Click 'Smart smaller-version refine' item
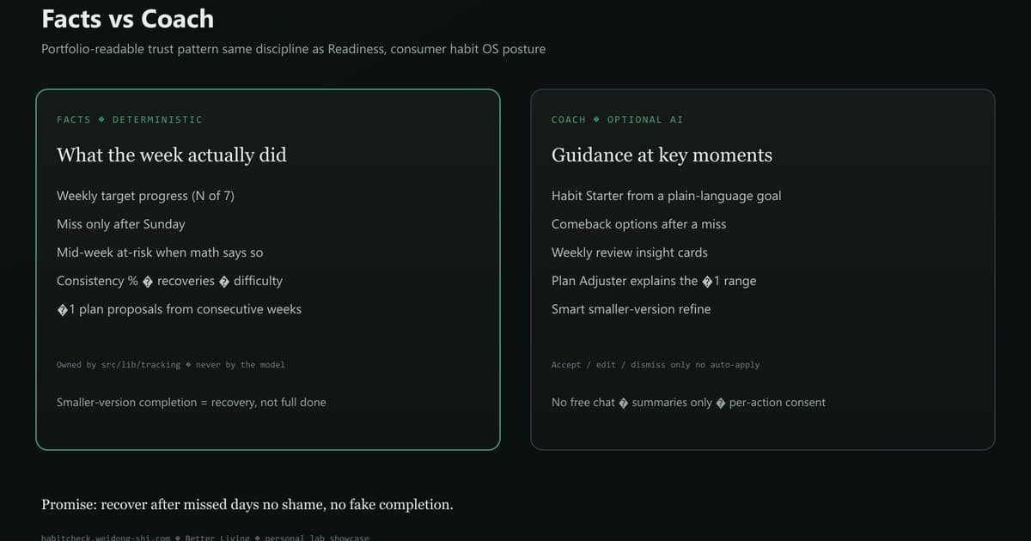Image resolution: width=1031 pixels, height=541 pixels. (x=631, y=309)
